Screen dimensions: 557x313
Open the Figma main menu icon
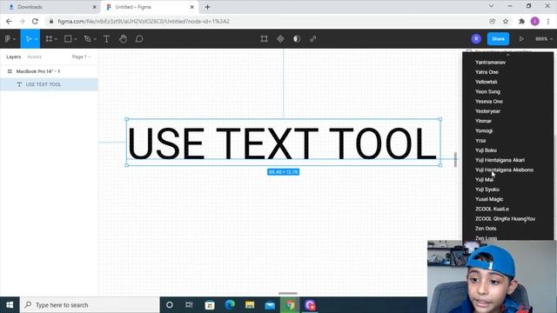coord(8,38)
